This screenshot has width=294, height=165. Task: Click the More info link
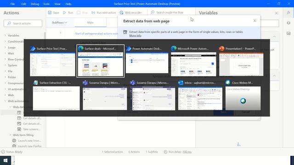[135, 36]
